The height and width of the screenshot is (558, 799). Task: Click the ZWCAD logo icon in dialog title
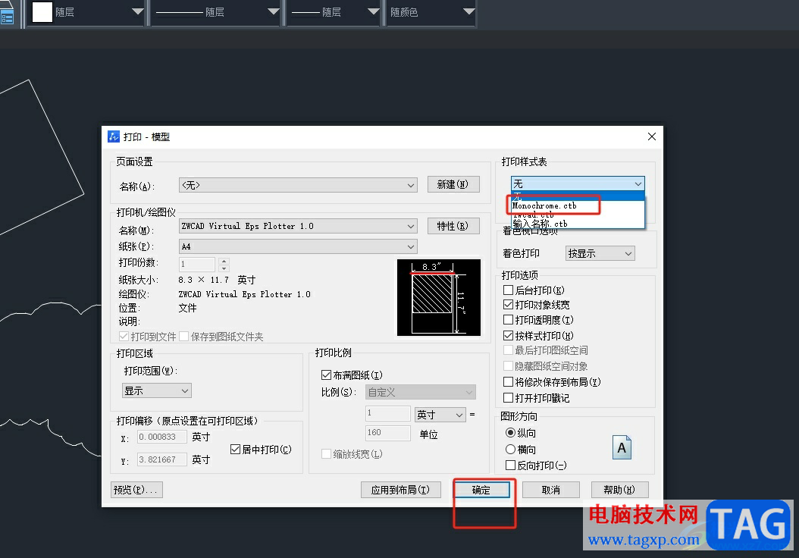tap(114, 136)
